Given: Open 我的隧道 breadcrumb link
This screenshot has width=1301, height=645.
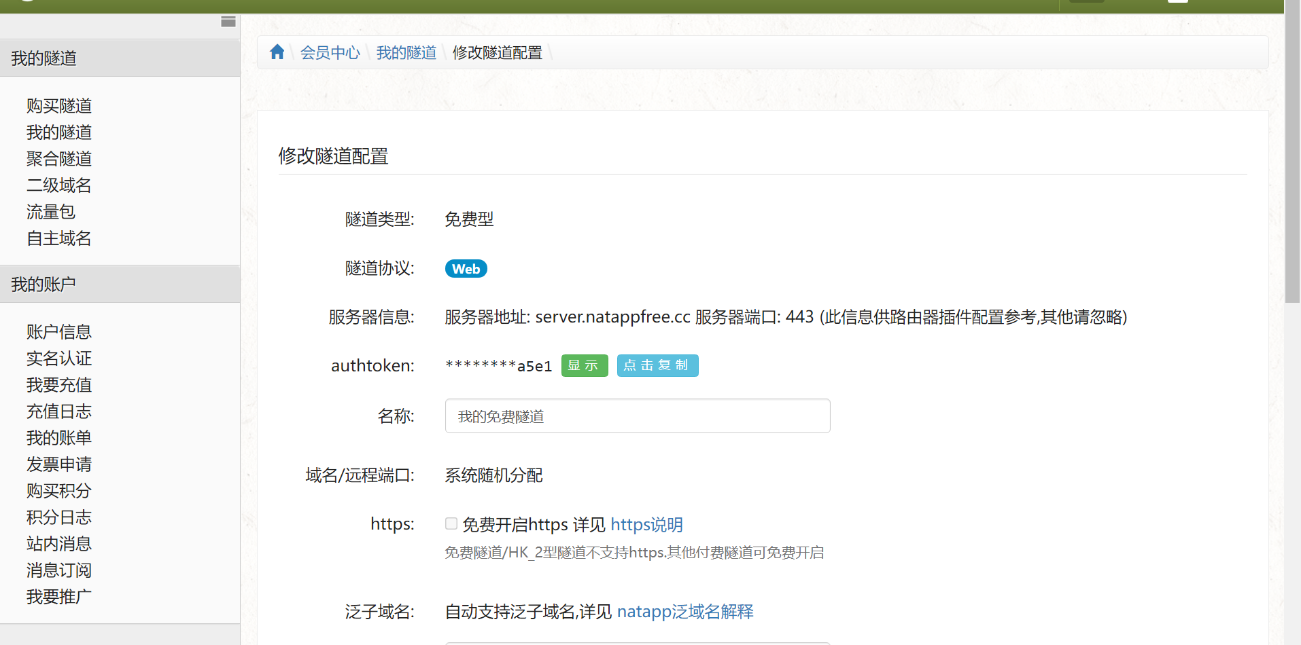Looking at the screenshot, I should pyautogui.click(x=406, y=53).
